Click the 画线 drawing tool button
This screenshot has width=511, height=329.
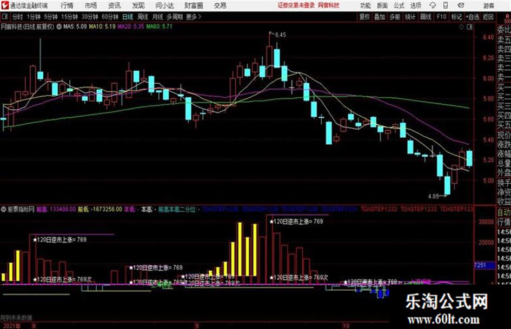[426, 17]
